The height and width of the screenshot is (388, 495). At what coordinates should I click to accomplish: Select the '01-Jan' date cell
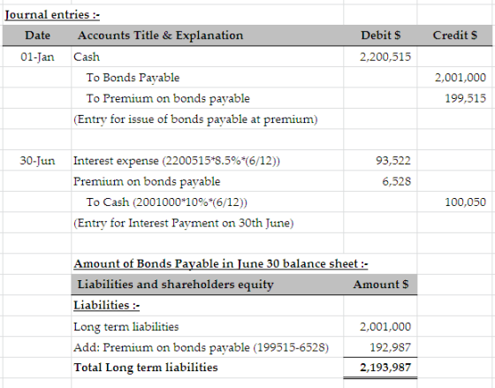click(x=37, y=57)
